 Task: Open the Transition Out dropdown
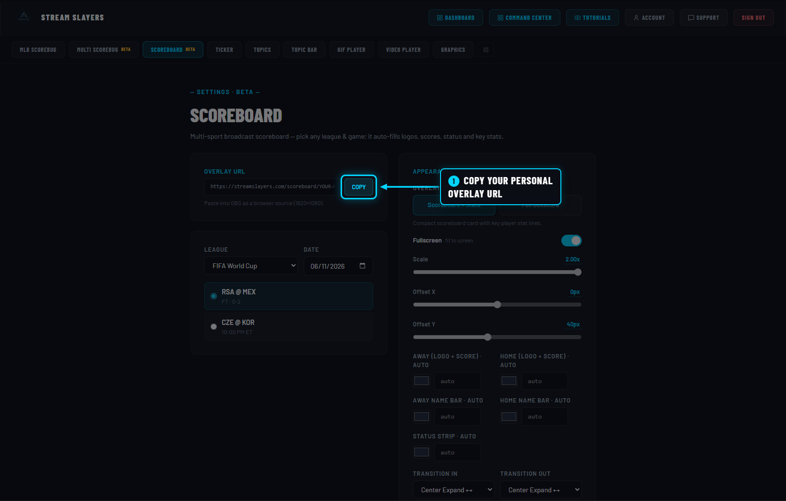point(541,490)
